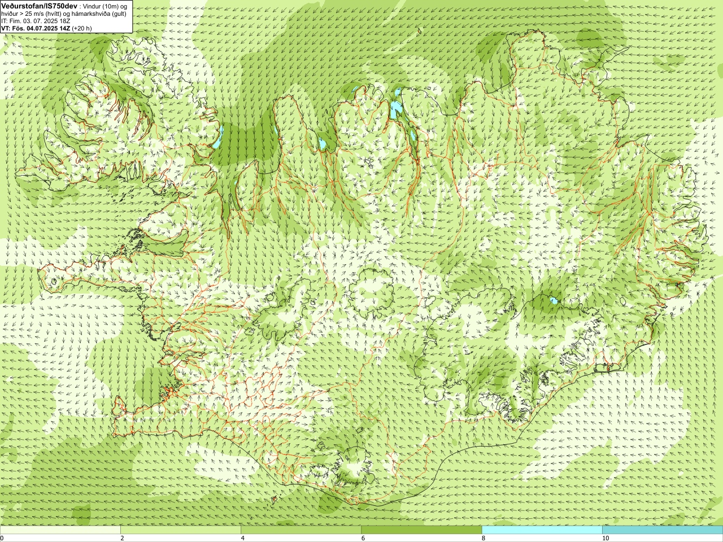Click the light cyan 8–10 legend segment
The width and height of the screenshot is (723, 542).
[x=542, y=530]
